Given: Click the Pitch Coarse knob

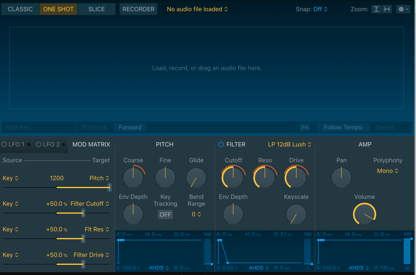Looking at the screenshot, I should coord(133,177).
